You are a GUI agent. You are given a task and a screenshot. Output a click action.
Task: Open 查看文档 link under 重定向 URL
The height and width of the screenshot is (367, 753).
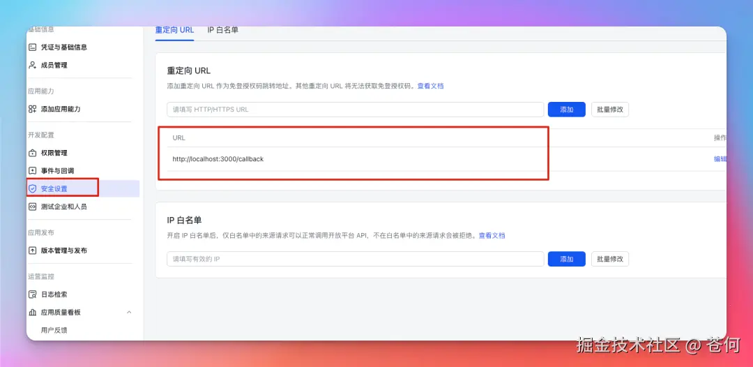tap(430, 86)
